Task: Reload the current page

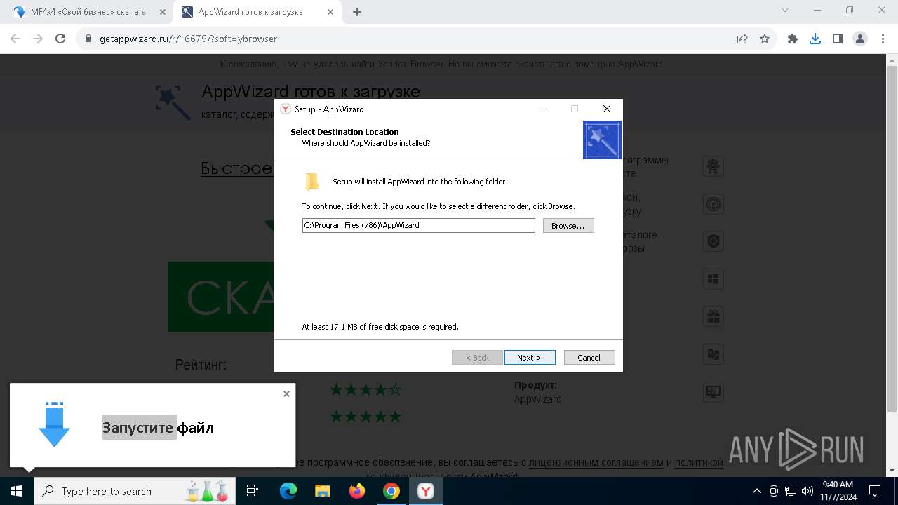Action: pos(60,39)
